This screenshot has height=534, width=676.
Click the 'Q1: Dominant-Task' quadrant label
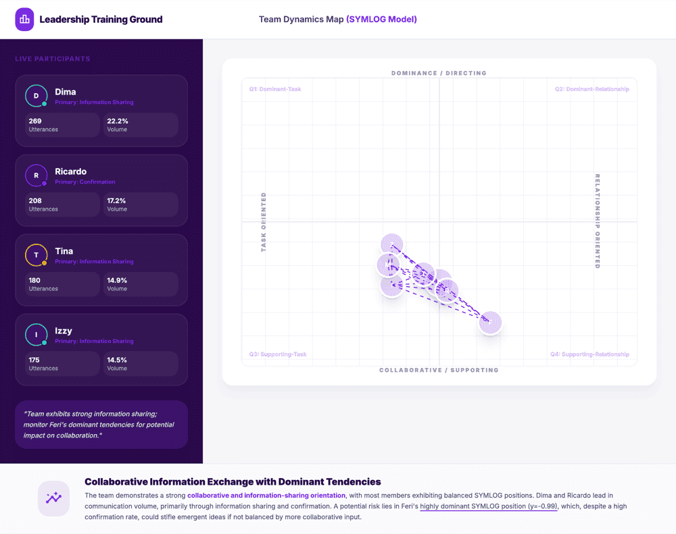[275, 89]
